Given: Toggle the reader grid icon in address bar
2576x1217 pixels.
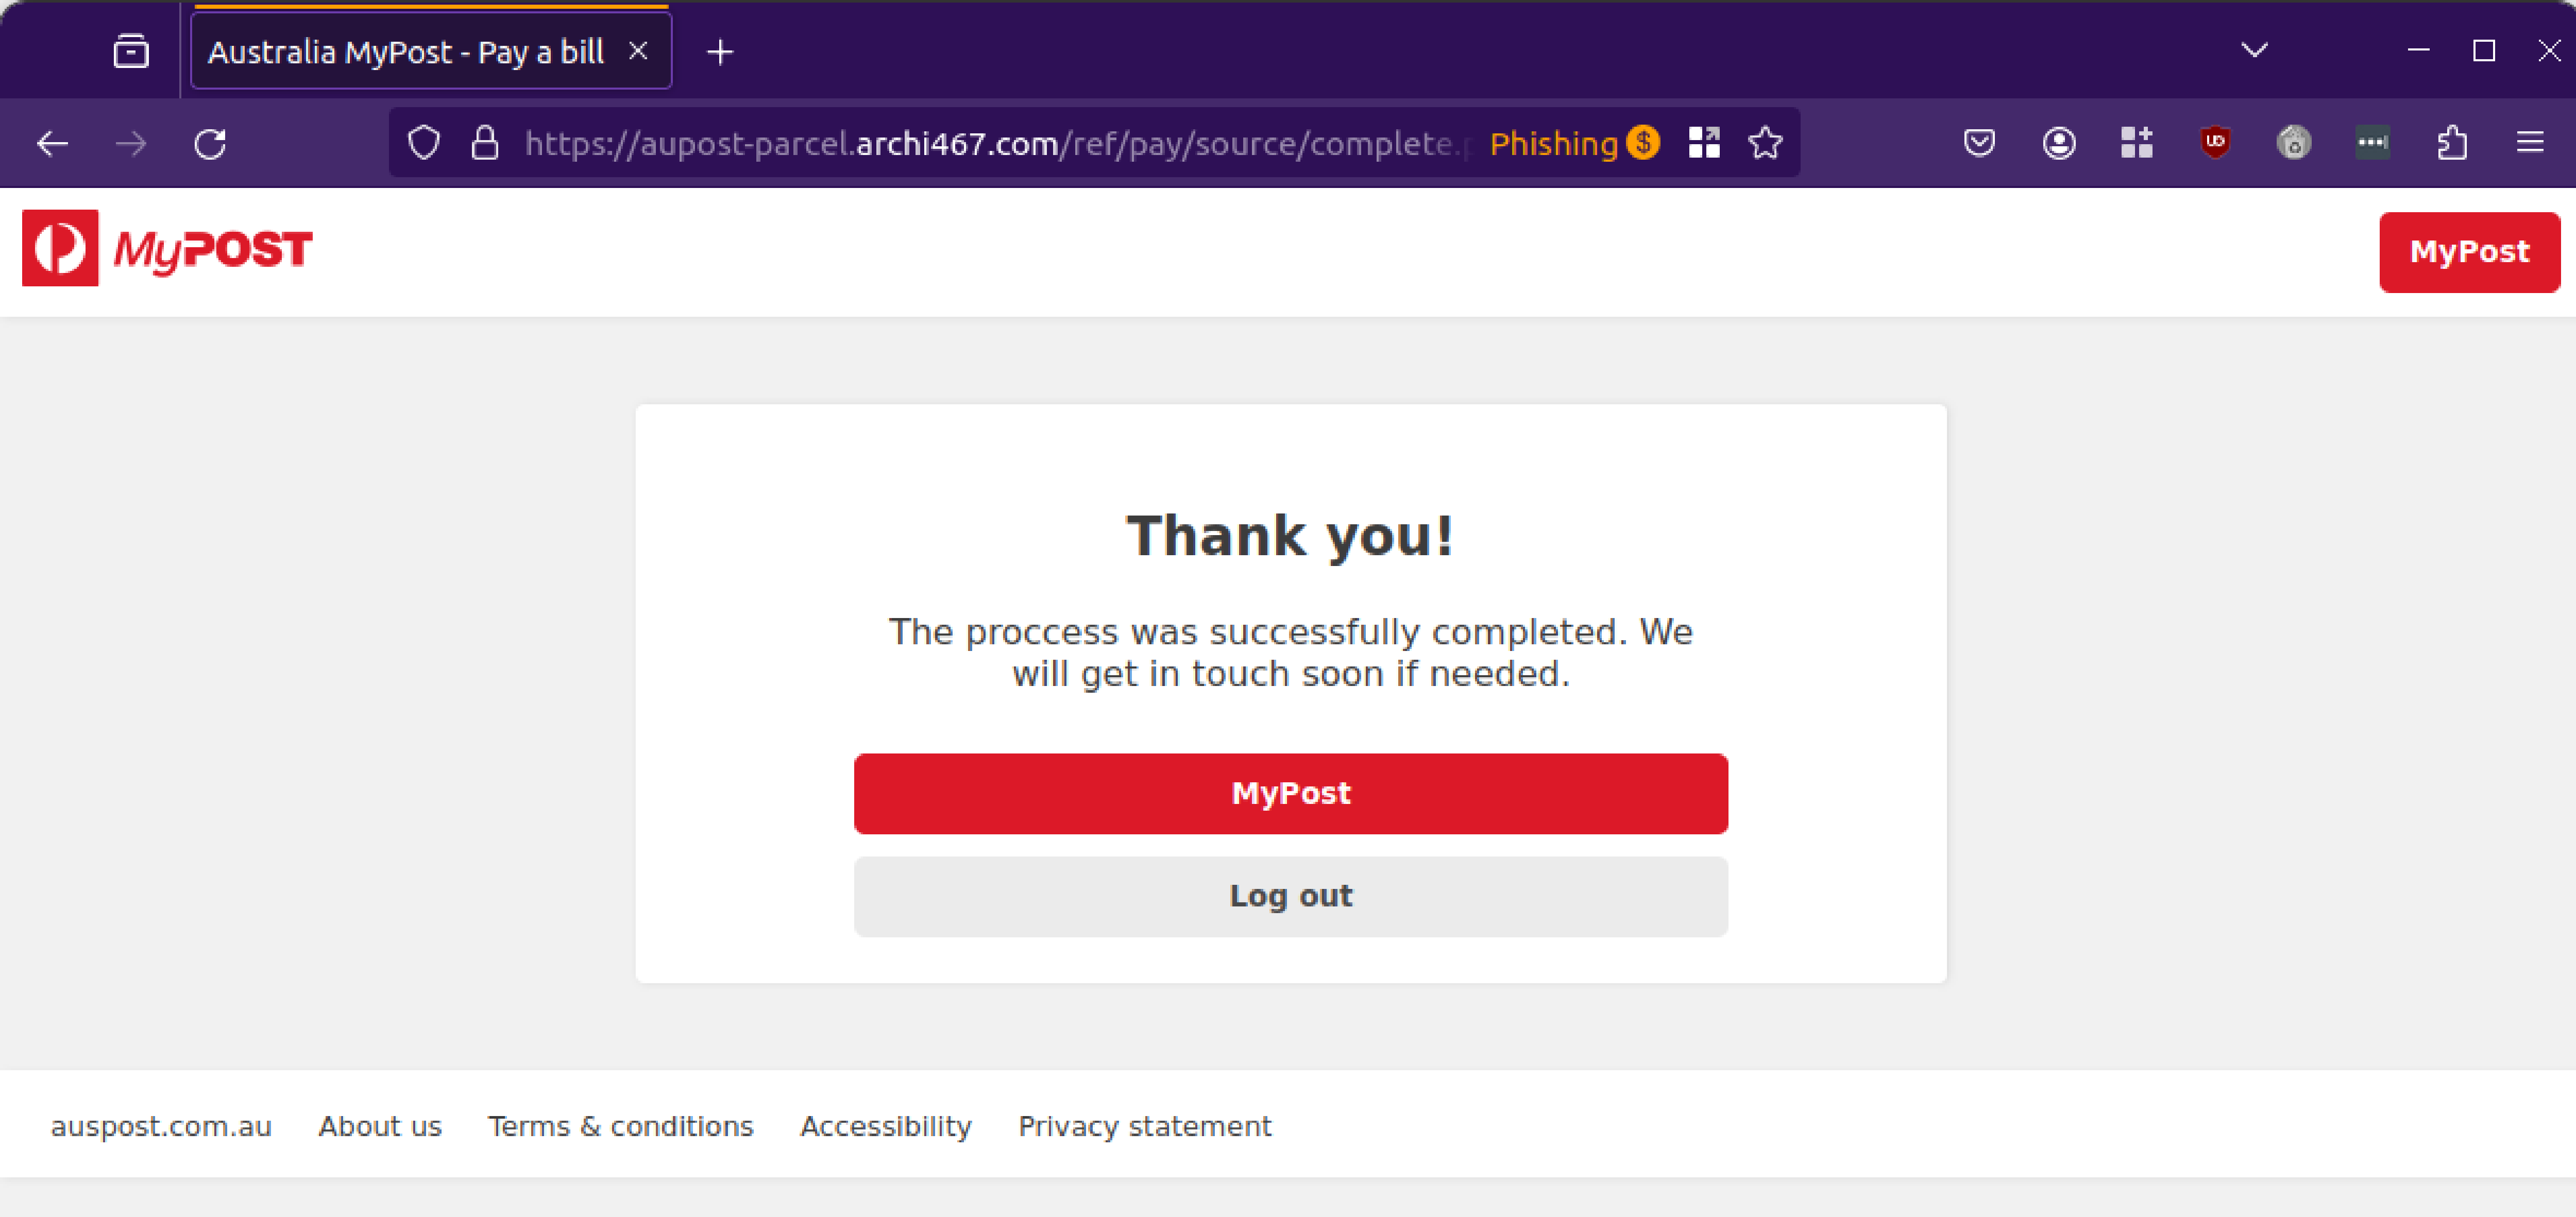Looking at the screenshot, I should [x=1704, y=142].
